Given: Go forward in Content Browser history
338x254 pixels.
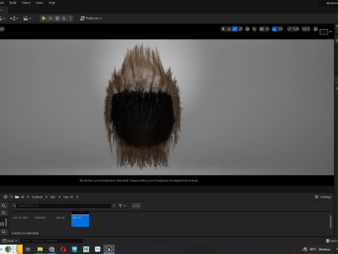Looking at the screenshot, I should click(x=11, y=197).
